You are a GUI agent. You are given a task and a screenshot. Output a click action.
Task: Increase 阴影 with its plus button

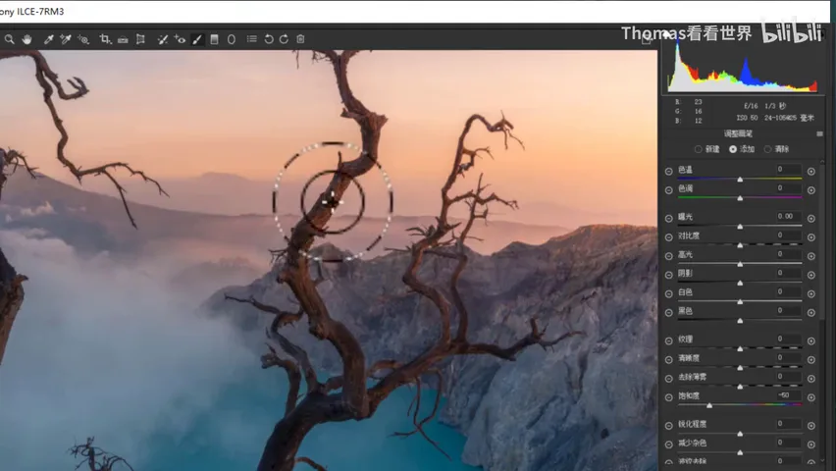[810, 275]
